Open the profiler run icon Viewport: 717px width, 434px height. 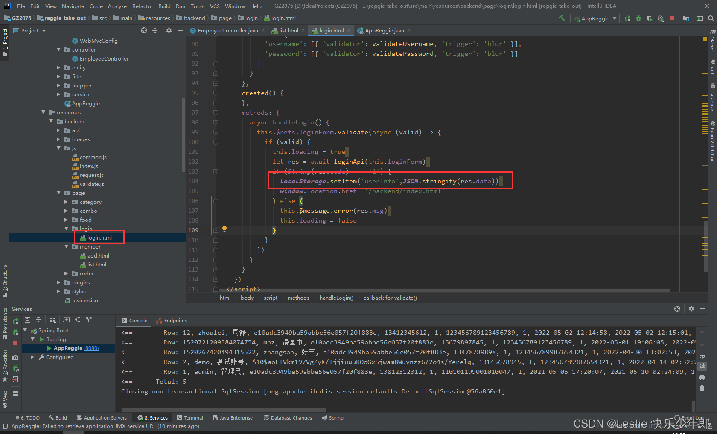tap(661, 18)
